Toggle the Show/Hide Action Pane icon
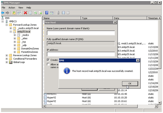163x113 pixels. click(52, 13)
